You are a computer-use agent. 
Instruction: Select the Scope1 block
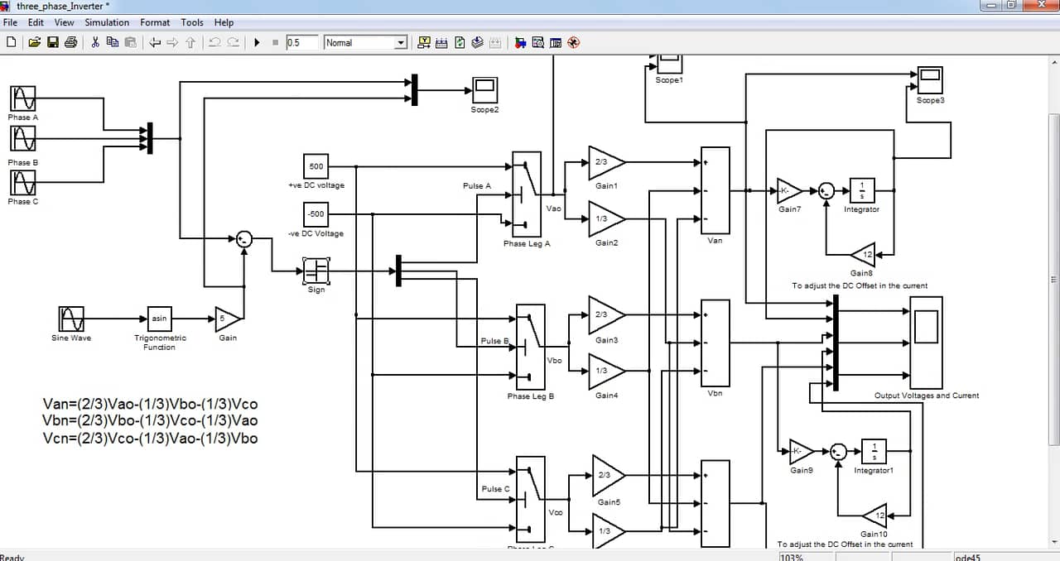pyautogui.click(x=668, y=65)
